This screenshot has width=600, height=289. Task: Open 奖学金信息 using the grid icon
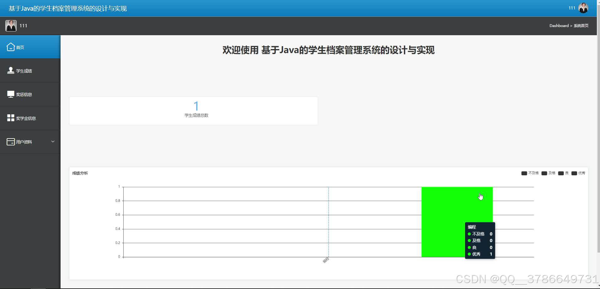coord(10,117)
